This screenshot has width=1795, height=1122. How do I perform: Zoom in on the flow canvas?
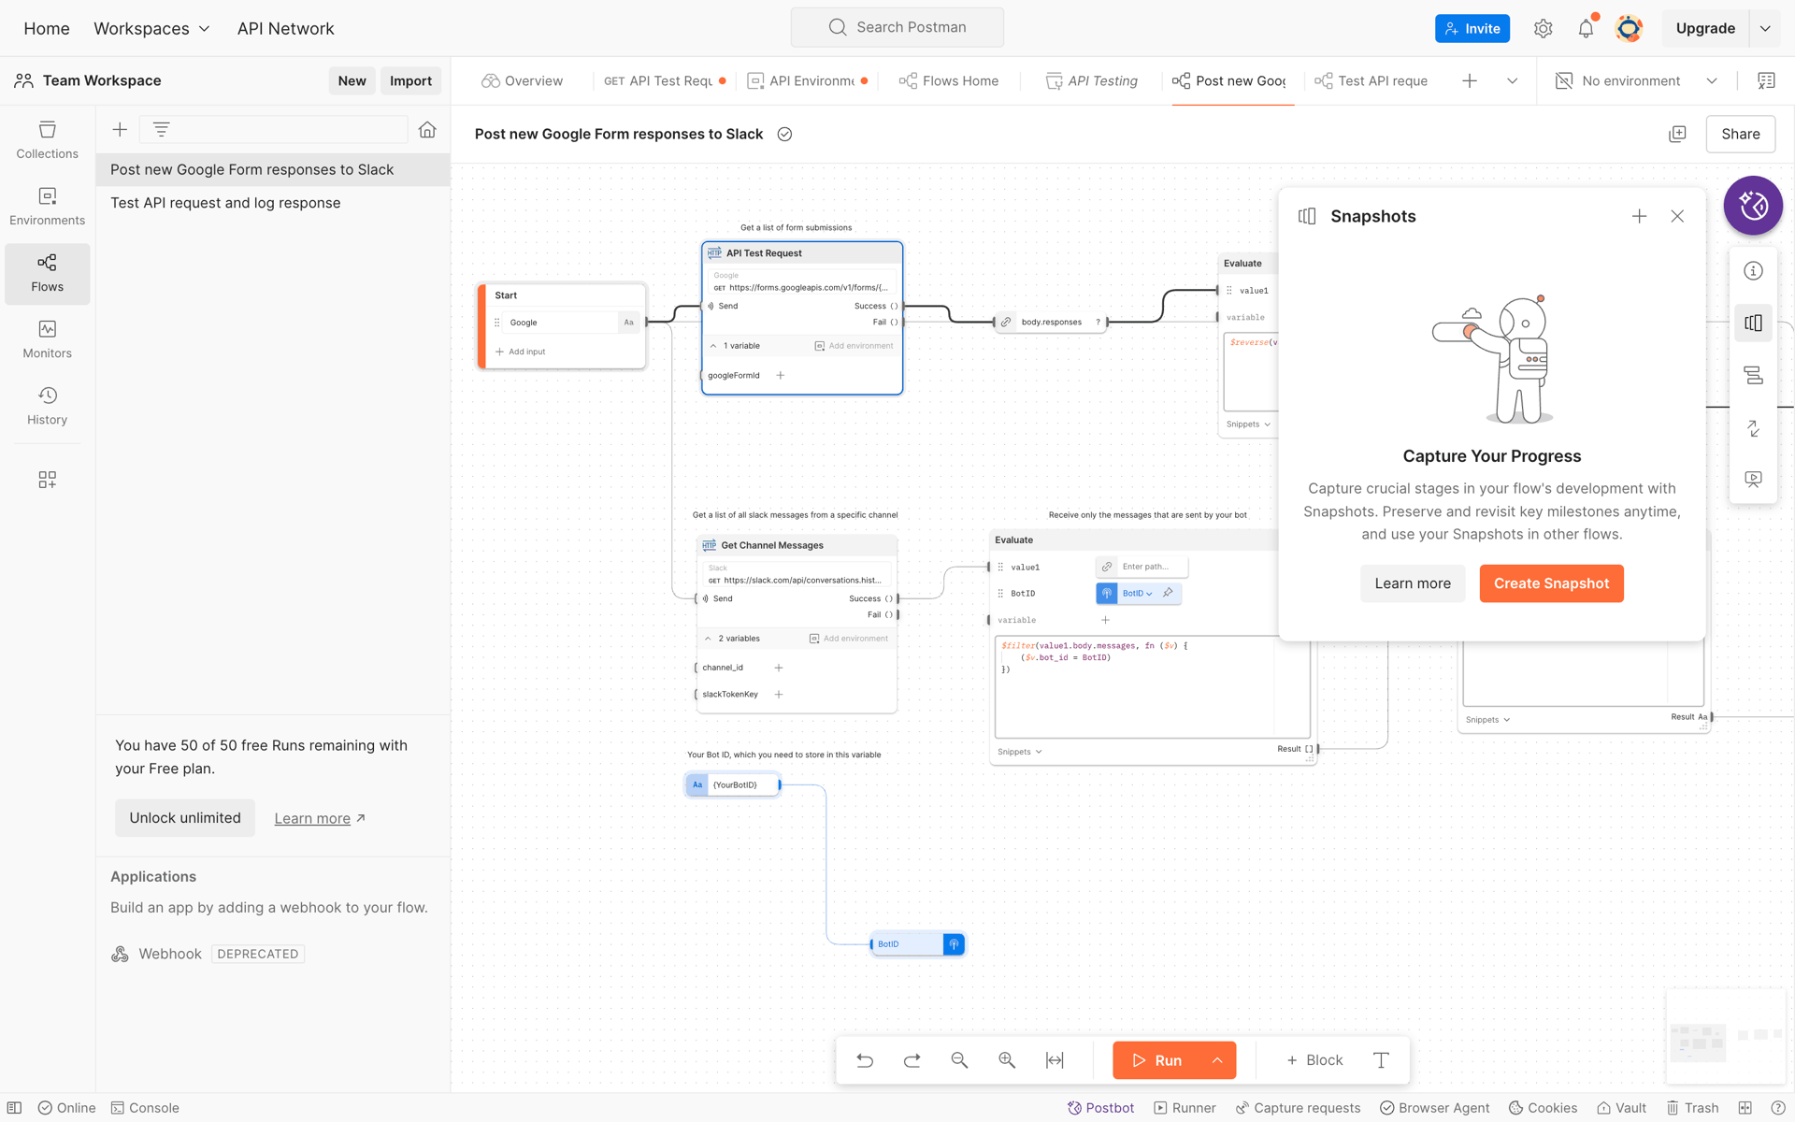pos(1007,1060)
